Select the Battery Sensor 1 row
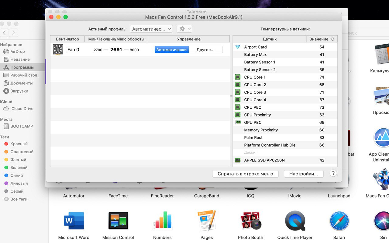This screenshot has height=243, width=389. click(285, 62)
